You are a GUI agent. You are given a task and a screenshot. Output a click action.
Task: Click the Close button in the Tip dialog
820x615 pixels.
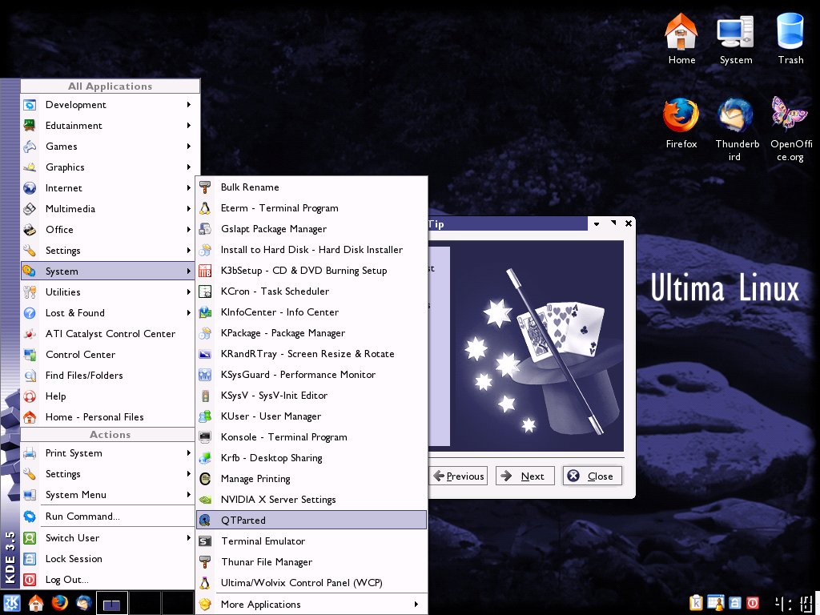pos(593,476)
